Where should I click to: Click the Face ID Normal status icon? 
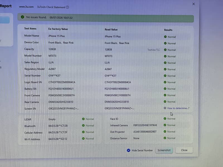click(x=165, y=119)
